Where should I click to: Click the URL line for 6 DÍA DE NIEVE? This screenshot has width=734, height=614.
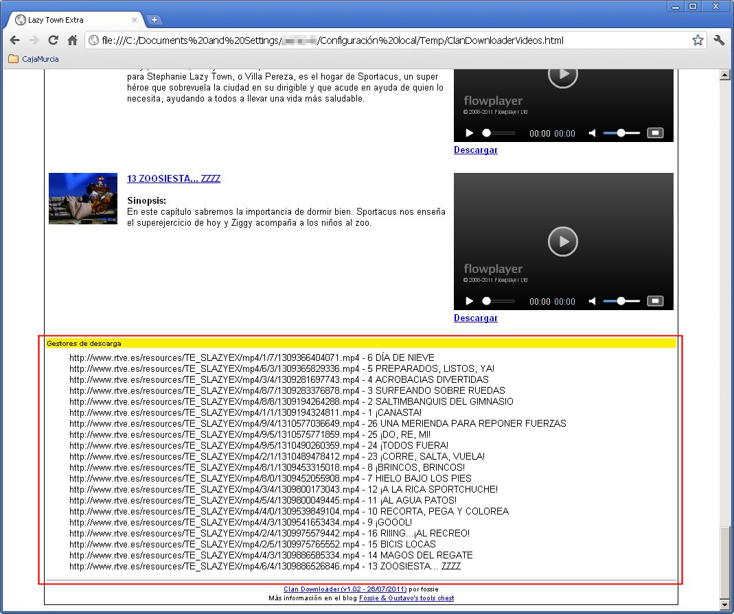point(252,357)
